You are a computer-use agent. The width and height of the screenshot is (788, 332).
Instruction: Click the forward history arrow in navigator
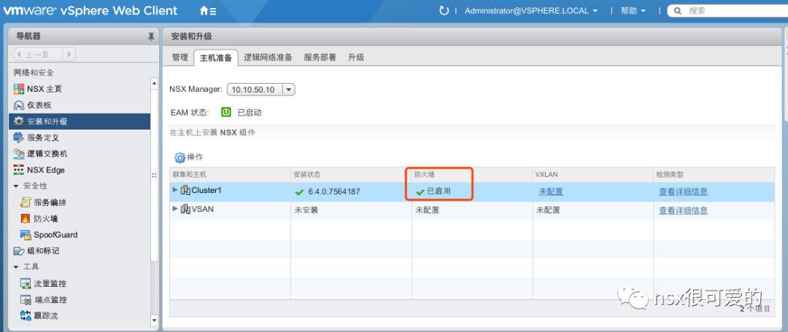(69, 54)
